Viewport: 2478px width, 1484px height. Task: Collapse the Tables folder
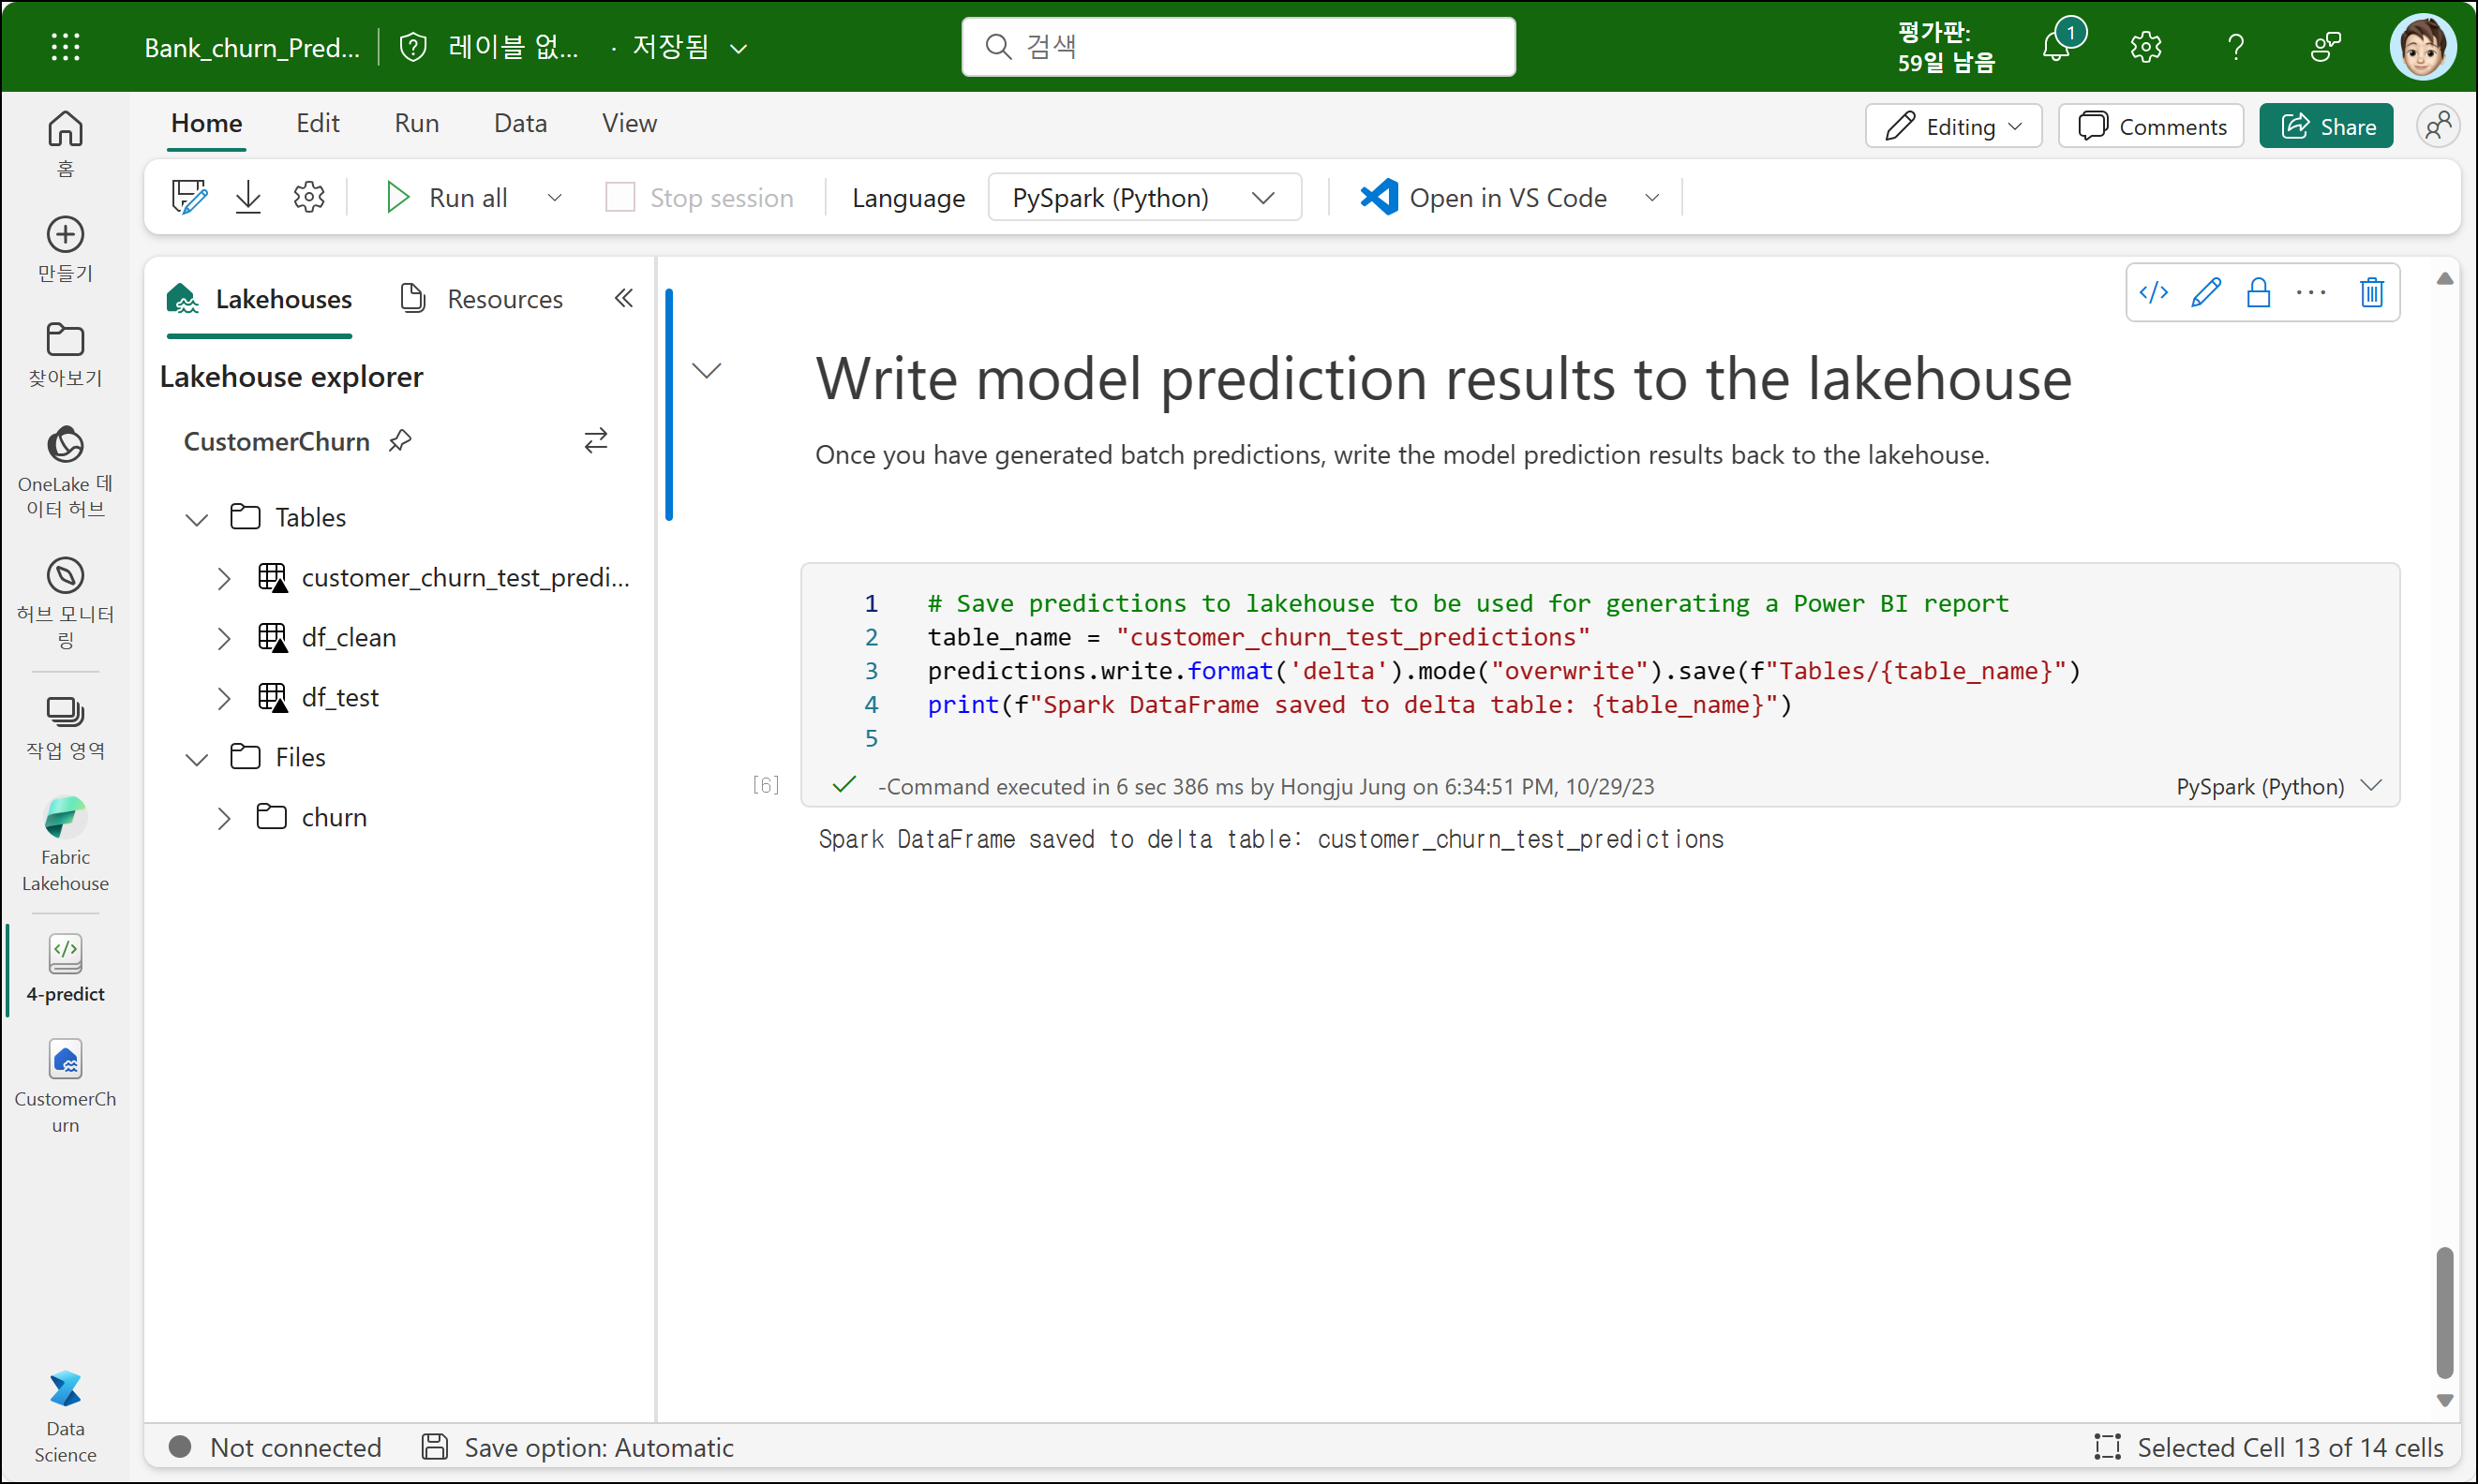(x=197, y=519)
